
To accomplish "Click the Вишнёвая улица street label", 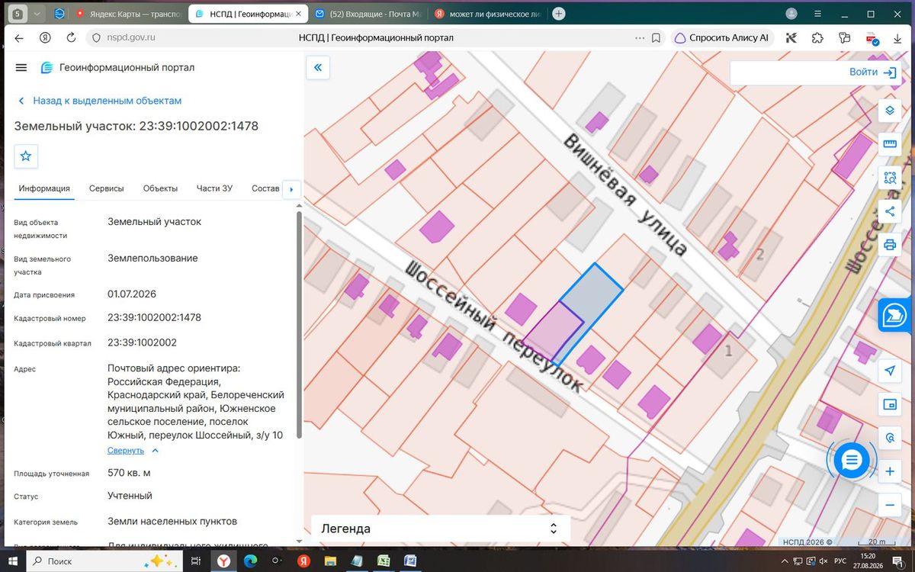I will (x=625, y=194).
